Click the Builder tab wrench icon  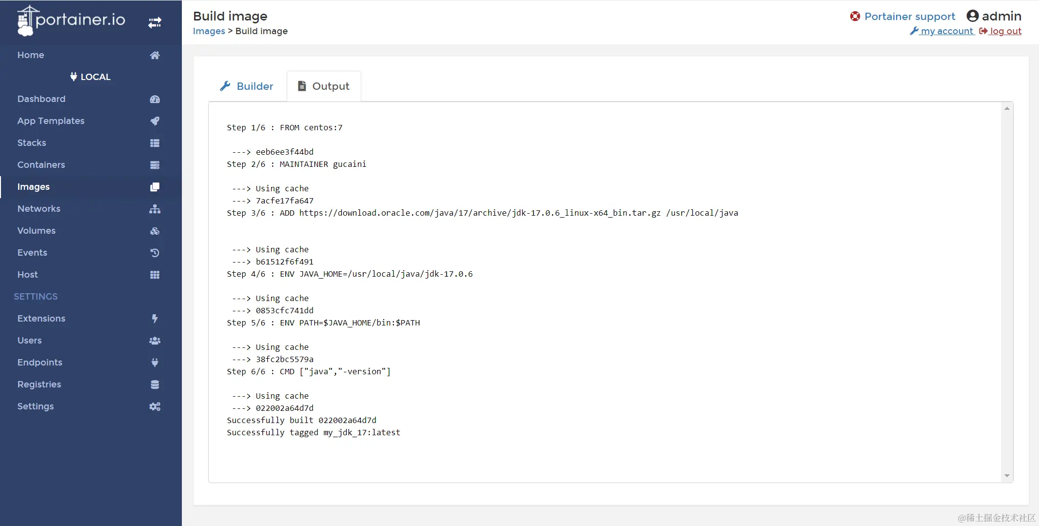pos(225,86)
